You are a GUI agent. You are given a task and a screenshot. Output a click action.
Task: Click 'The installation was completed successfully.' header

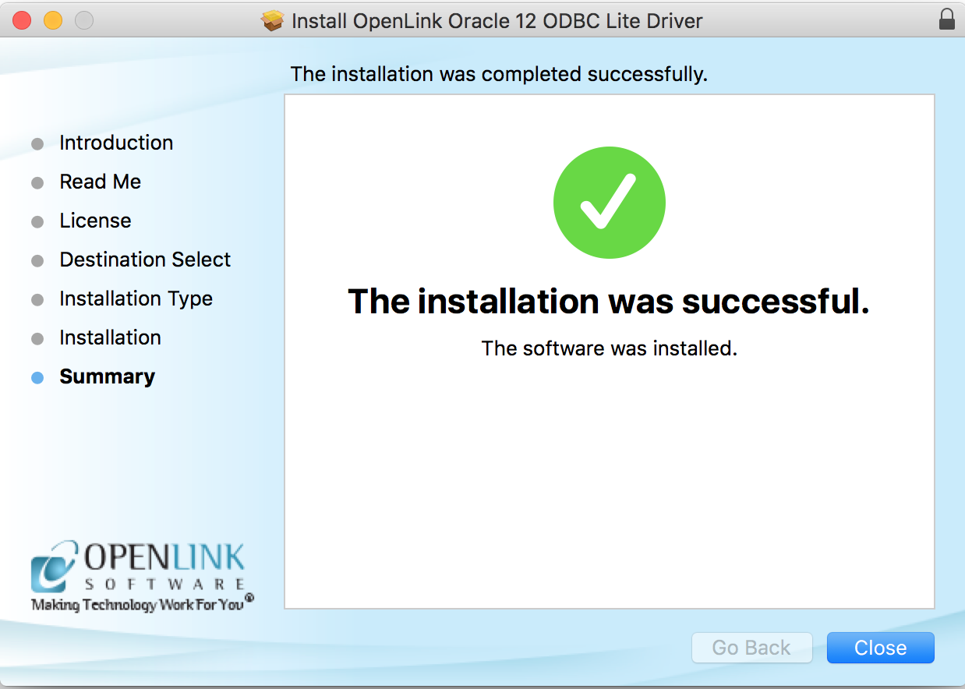click(x=499, y=74)
